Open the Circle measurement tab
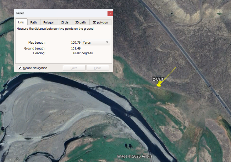This screenshot has height=162, width=231. click(64, 22)
